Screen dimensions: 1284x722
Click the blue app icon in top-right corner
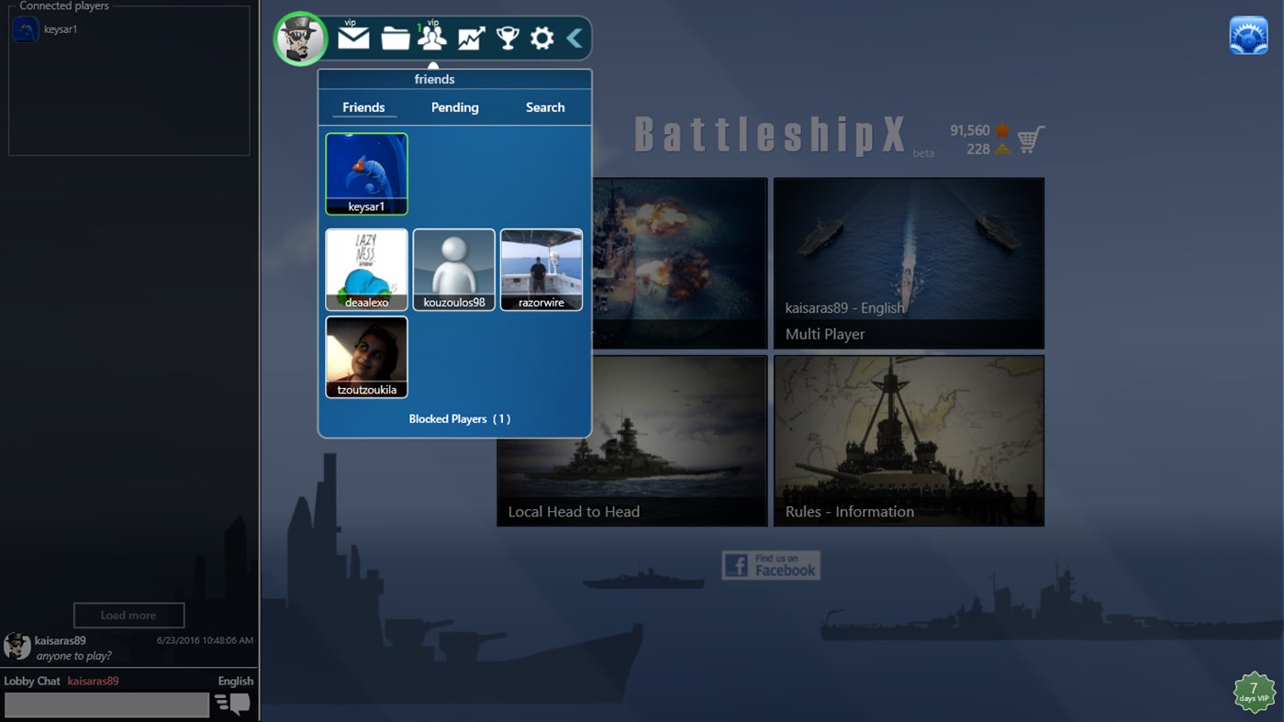pos(1248,34)
